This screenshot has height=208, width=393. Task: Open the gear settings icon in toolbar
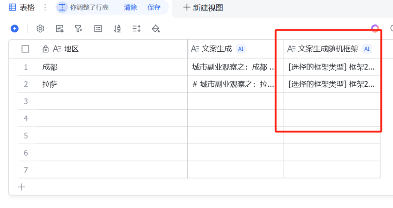(x=40, y=29)
